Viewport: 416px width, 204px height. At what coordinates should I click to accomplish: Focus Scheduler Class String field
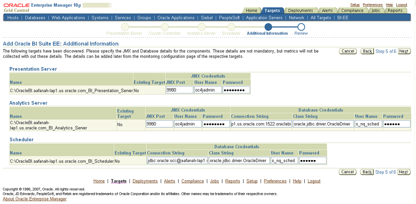point(239,160)
